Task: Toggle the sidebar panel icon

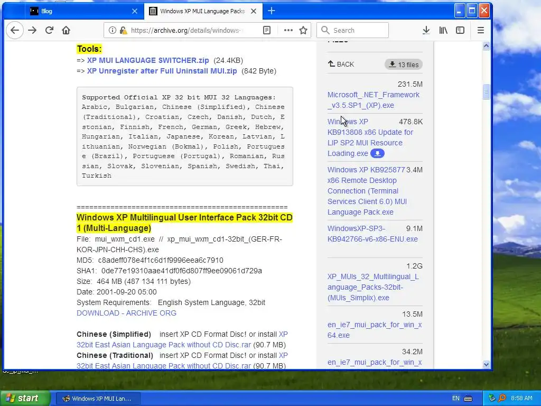Action: 460,30
